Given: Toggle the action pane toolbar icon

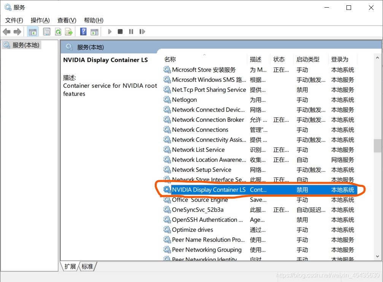Looking at the screenshot, I should (x=94, y=32).
